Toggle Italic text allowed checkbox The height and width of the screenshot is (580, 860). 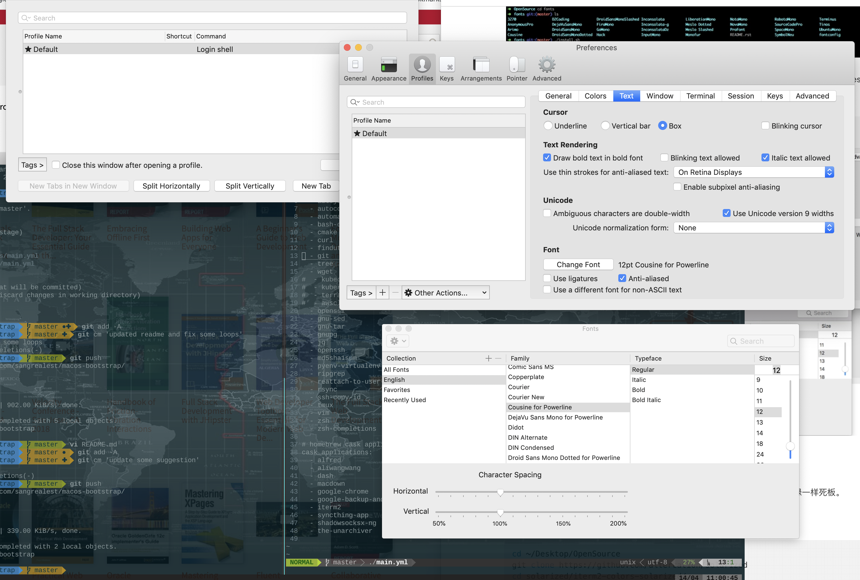tap(765, 158)
